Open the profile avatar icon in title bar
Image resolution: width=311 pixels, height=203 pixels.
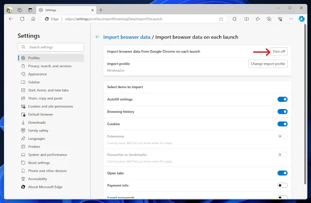[9, 10]
